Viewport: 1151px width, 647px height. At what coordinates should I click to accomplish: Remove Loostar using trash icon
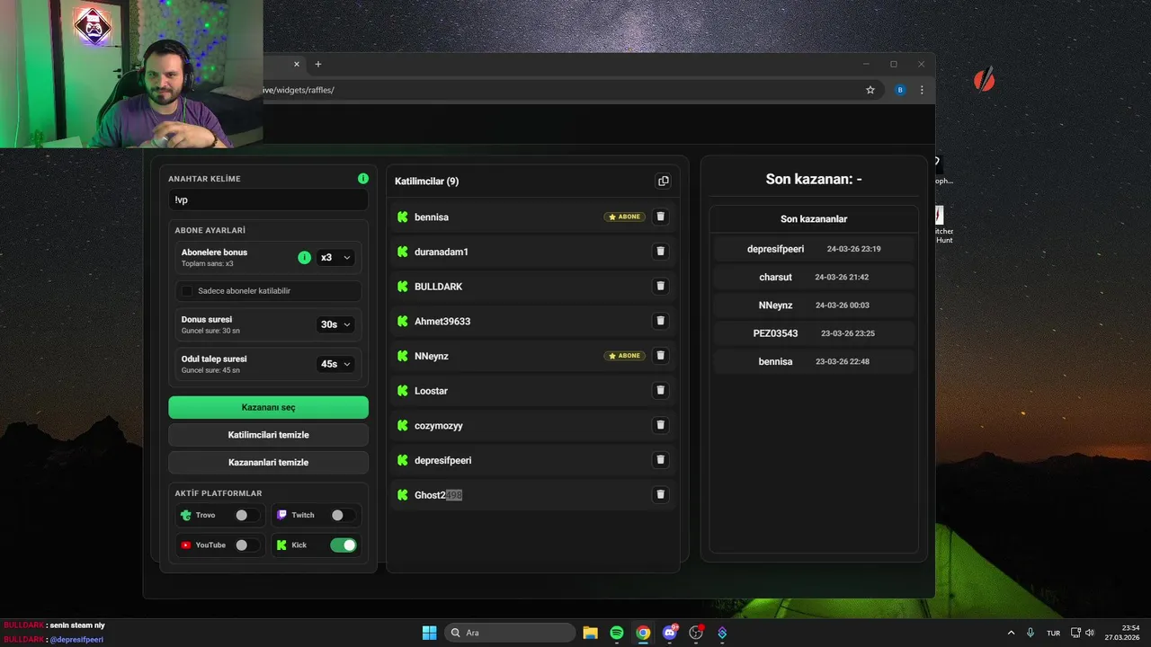coord(660,390)
